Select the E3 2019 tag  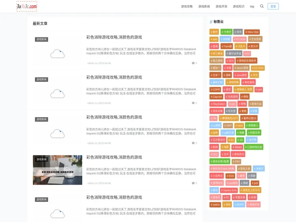[258, 68]
